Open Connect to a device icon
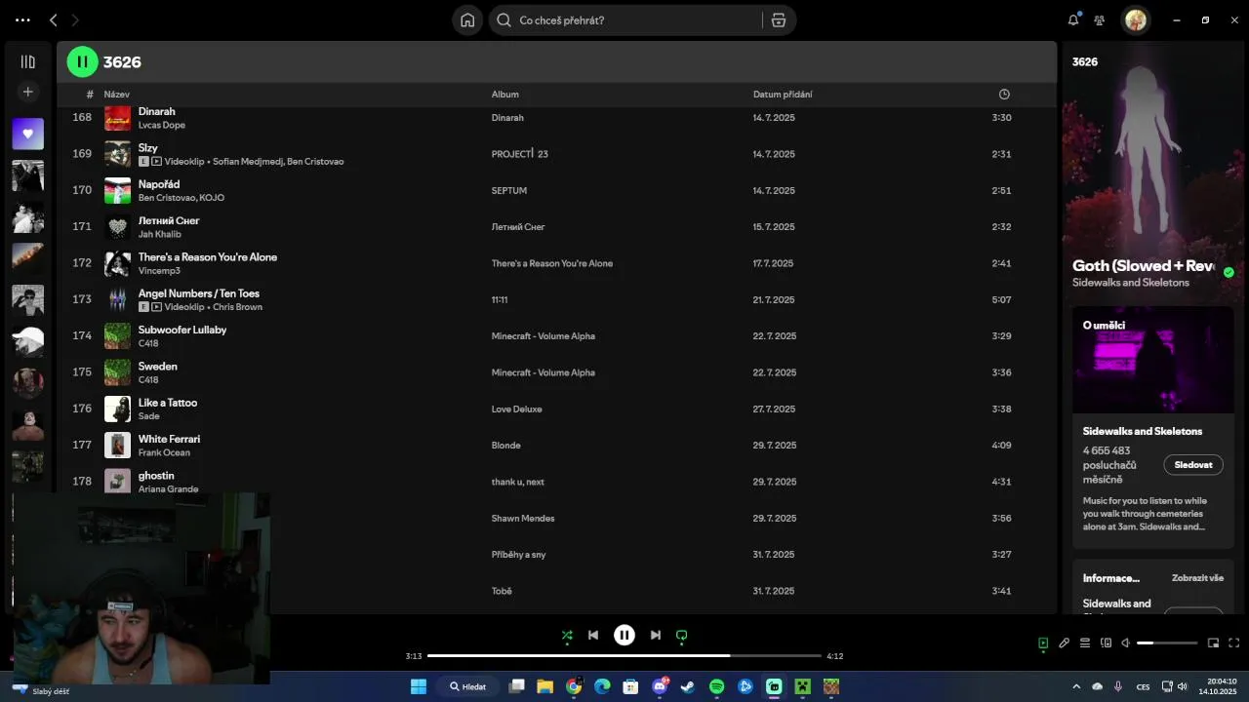The height and width of the screenshot is (702, 1249). pyautogui.click(x=1107, y=643)
